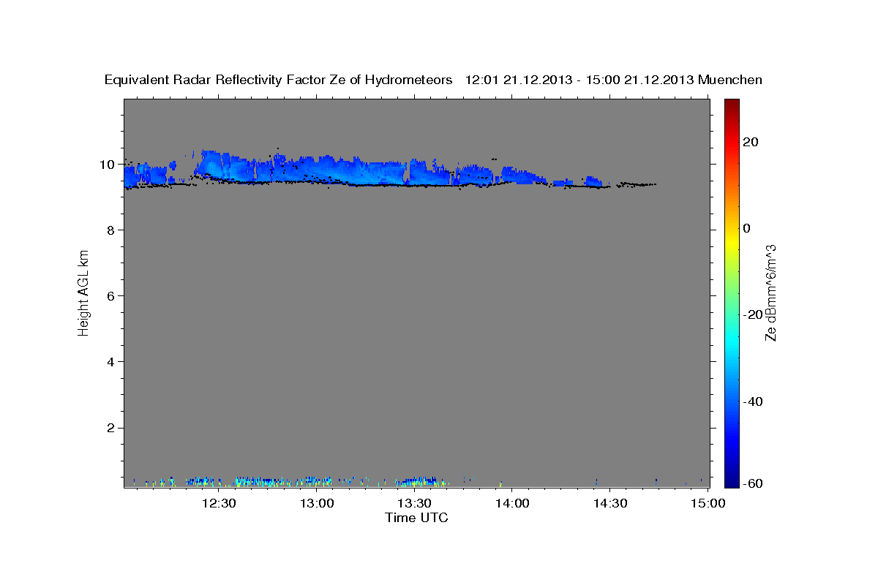Click the colorbar label 'Ze dBmm^6/m^3'

770,292
